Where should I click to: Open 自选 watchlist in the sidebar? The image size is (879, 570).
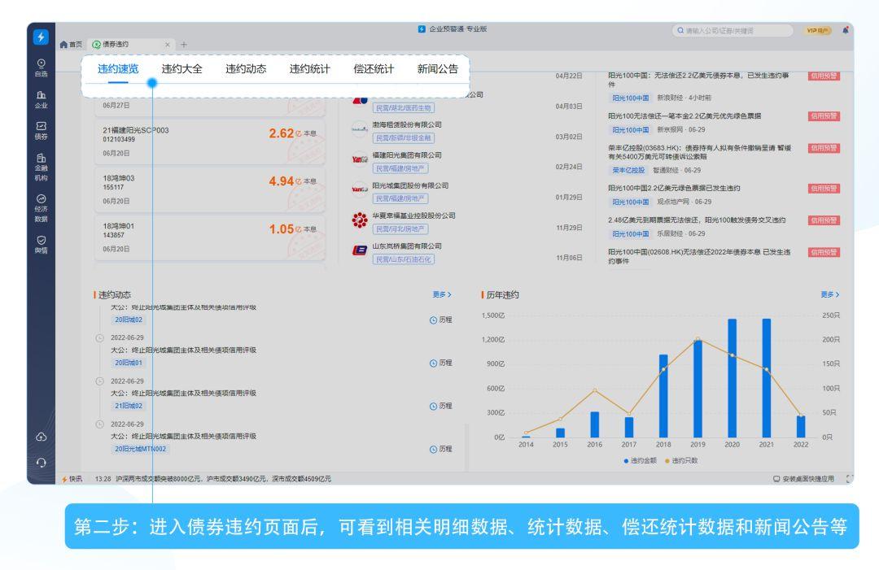(x=41, y=67)
